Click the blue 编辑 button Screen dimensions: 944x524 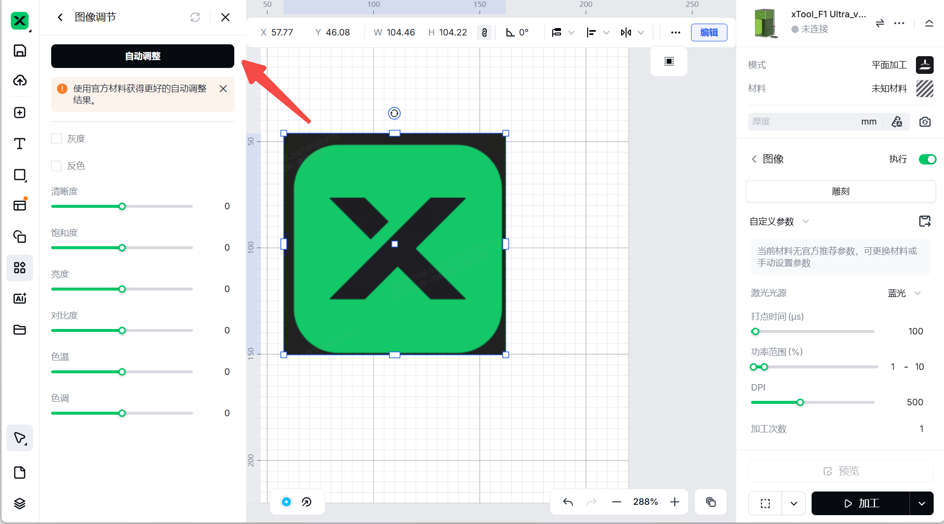[709, 33]
